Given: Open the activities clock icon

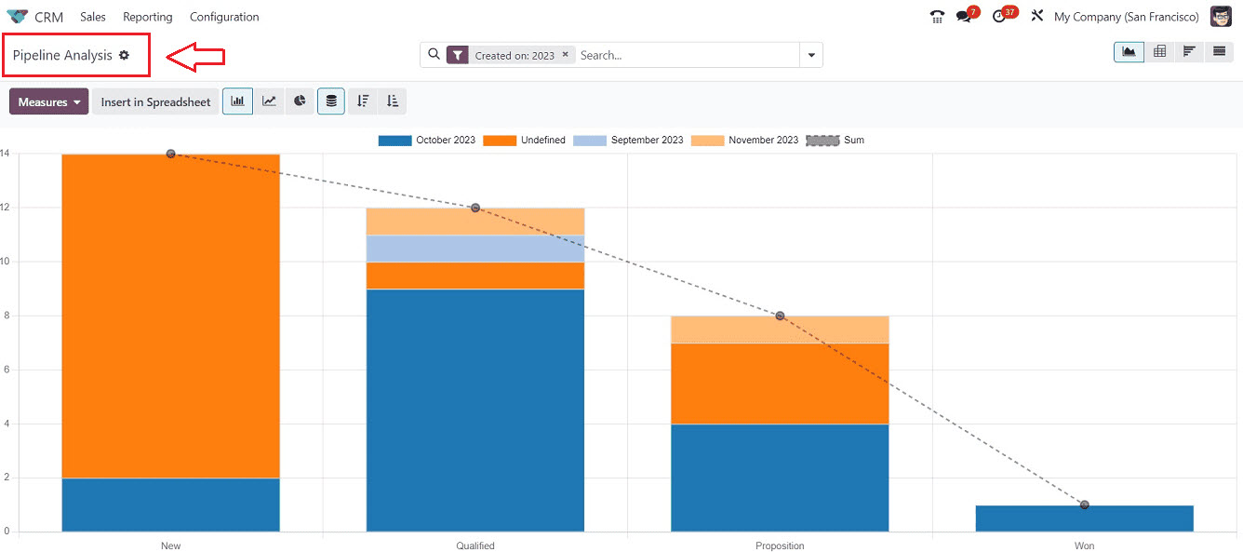Looking at the screenshot, I should (999, 17).
